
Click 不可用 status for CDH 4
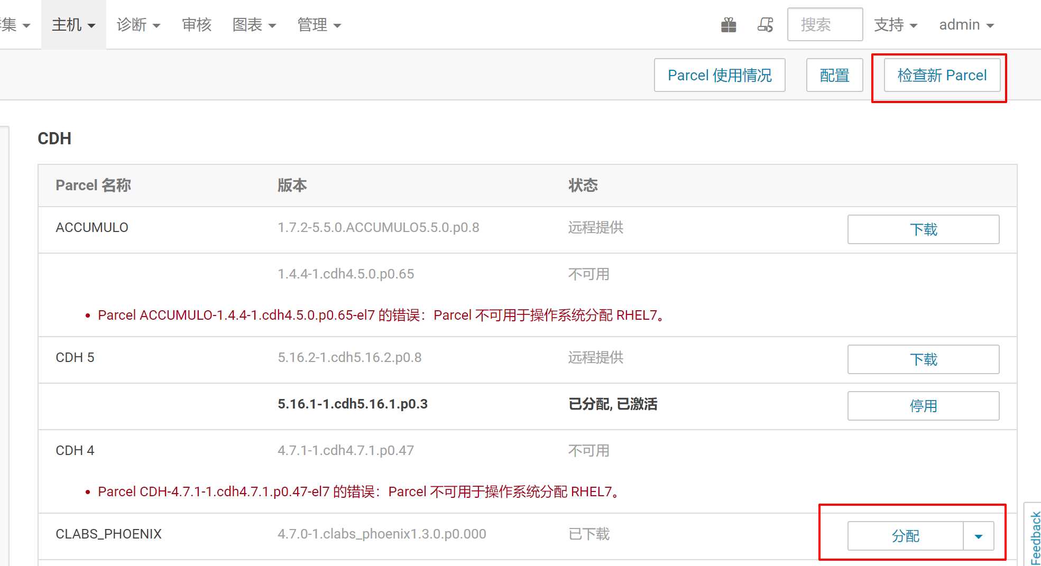(x=589, y=450)
